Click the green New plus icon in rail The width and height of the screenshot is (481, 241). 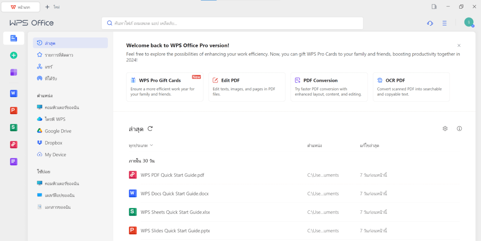point(14,55)
